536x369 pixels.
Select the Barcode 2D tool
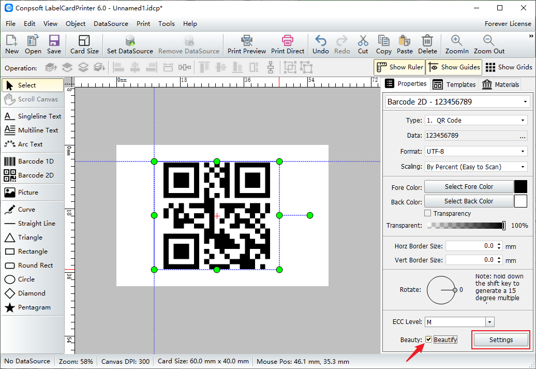(x=33, y=175)
